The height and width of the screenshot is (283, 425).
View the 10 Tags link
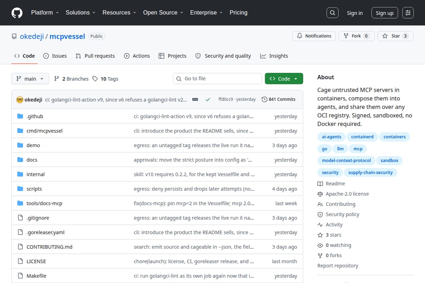(105, 79)
